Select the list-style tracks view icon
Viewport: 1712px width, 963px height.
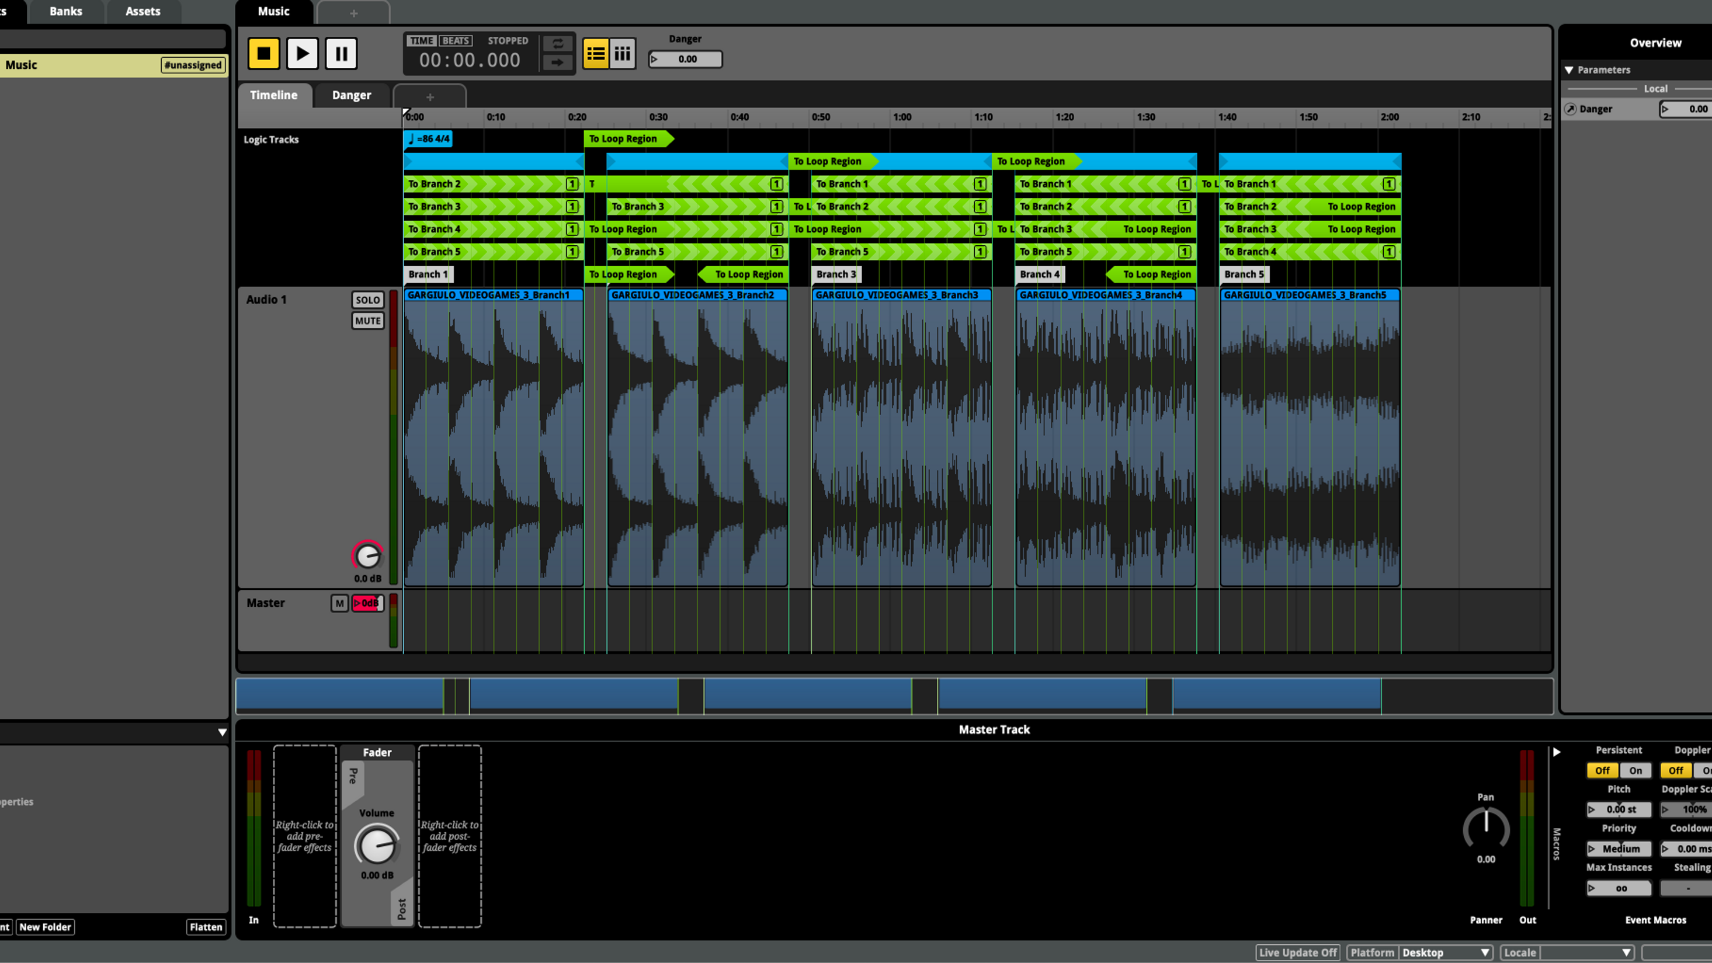(595, 53)
